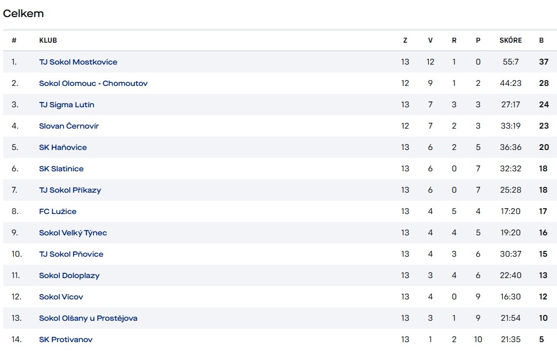The width and height of the screenshot is (557, 364).
Task: Select the Sokol Vícov link
Action: [x=61, y=297]
